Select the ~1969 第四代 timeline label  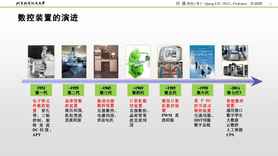(138, 90)
